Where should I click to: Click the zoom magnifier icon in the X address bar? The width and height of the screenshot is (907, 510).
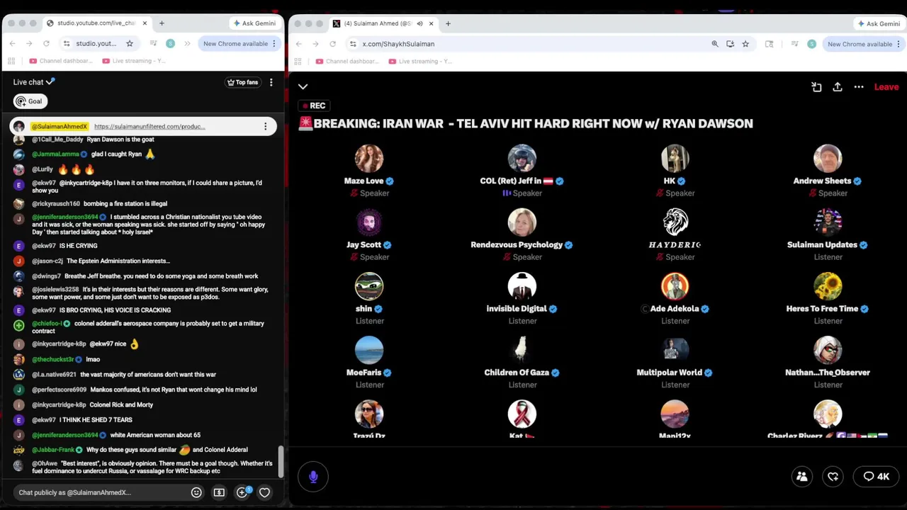coord(715,44)
